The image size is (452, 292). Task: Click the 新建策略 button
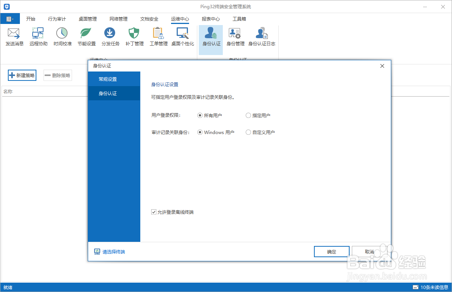tap(22, 75)
